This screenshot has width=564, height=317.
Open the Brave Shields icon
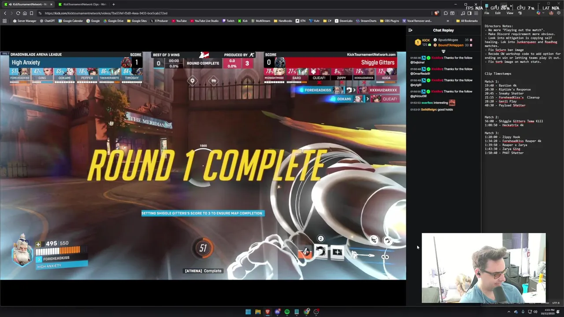[x=436, y=13]
